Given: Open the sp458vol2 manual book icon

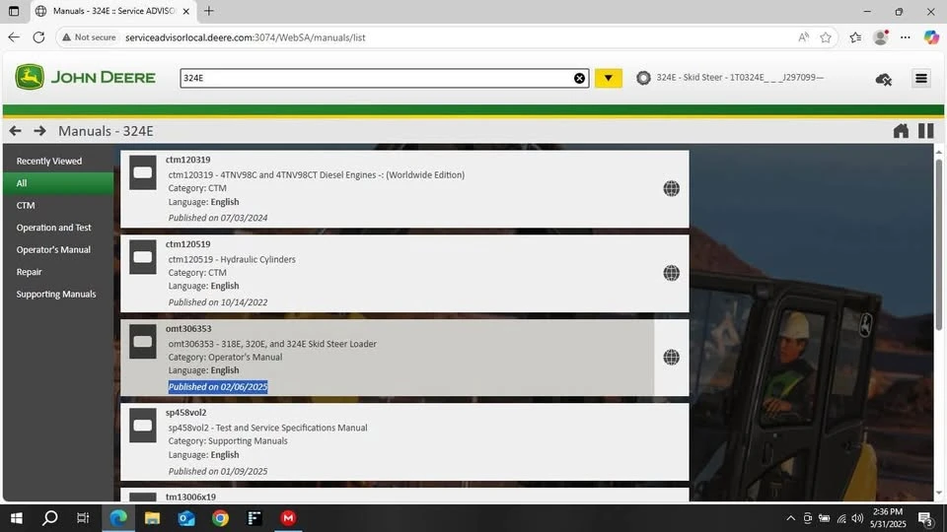Looking at the screenshot, I should (x=142, y=426).
